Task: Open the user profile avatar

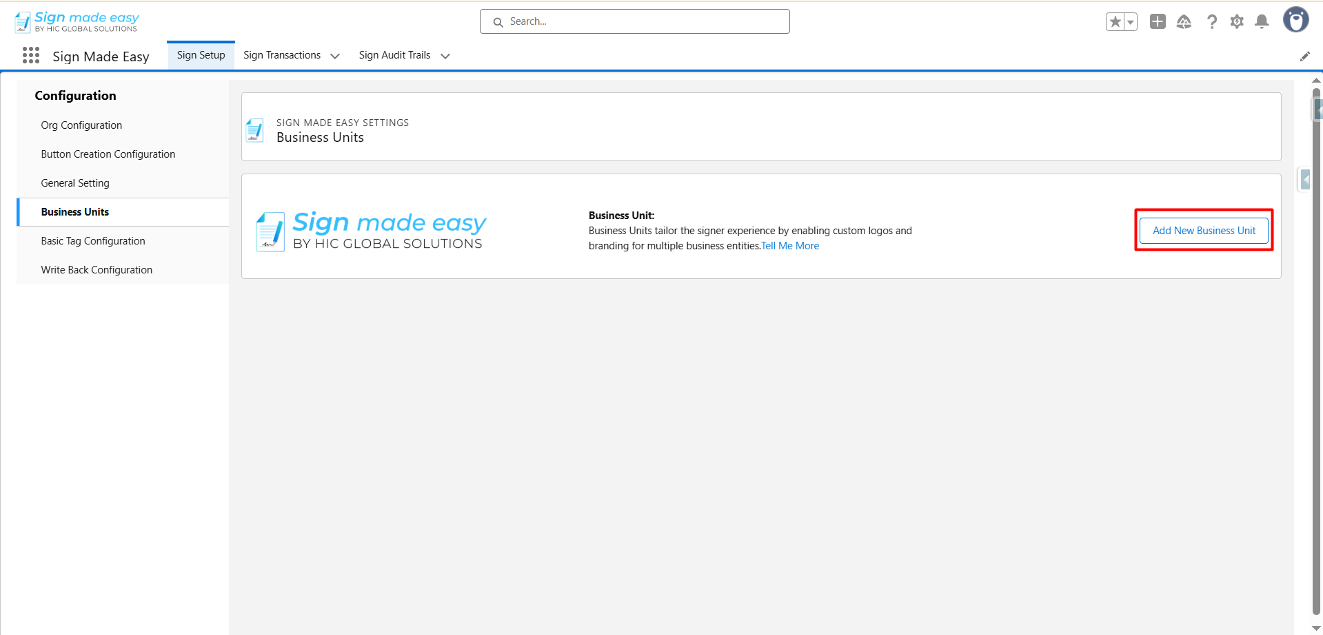Action: [x=1295, y=20]
